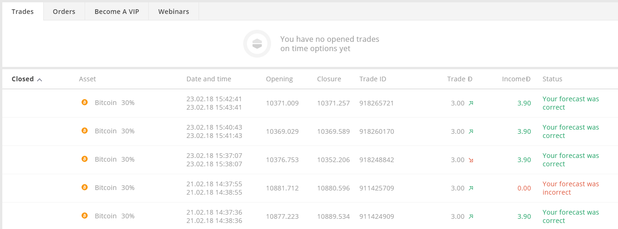618x229 pixels.
Task: Click the no-opened-trades placeholder icon
Action: point(257,44)
